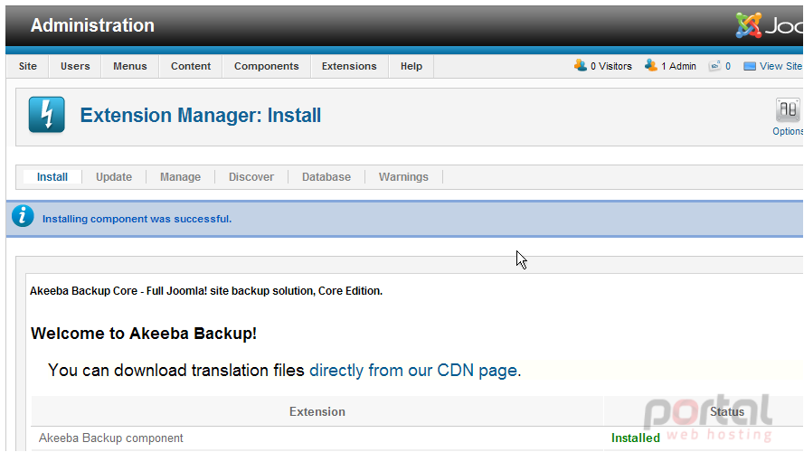804x452 pixels.
Task: Select the Warnings tab
Action: [403, 177]
